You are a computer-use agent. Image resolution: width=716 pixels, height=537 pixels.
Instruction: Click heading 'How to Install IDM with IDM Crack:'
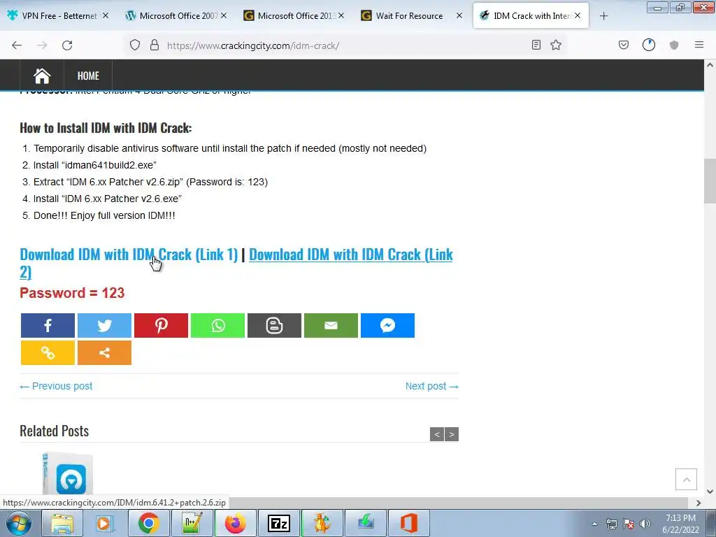coord(106,128)
